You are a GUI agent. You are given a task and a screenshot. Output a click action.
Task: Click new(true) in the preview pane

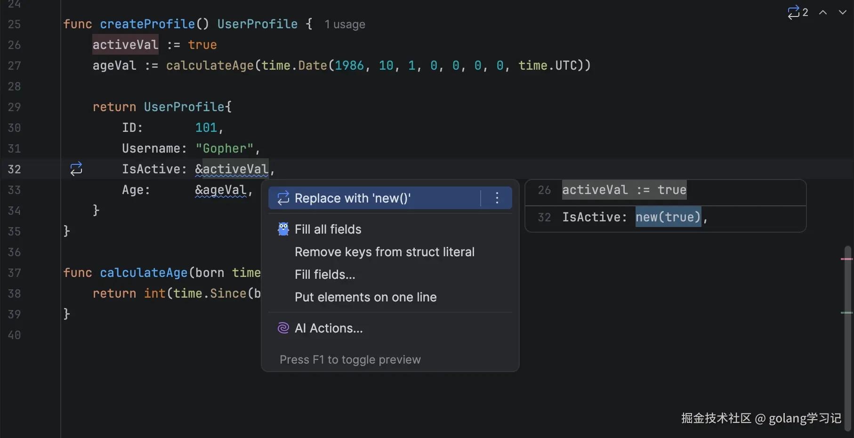click(x=668, y=217)
